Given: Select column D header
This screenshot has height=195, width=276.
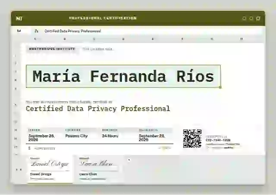Looking at the screenshot, I should (123, 39).
